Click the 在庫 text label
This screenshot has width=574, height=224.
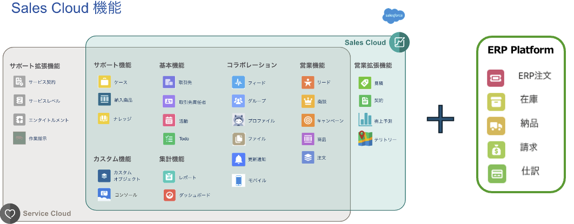tap(529, 99)
